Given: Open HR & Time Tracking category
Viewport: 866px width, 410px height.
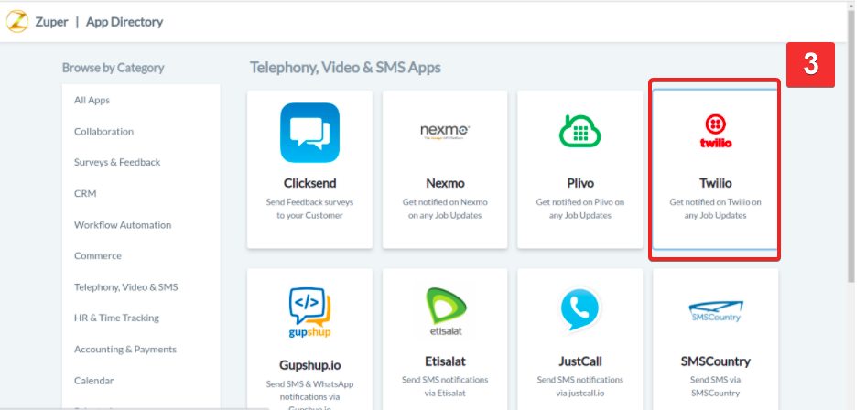Looking at the screenshot, I should [116, 318].
